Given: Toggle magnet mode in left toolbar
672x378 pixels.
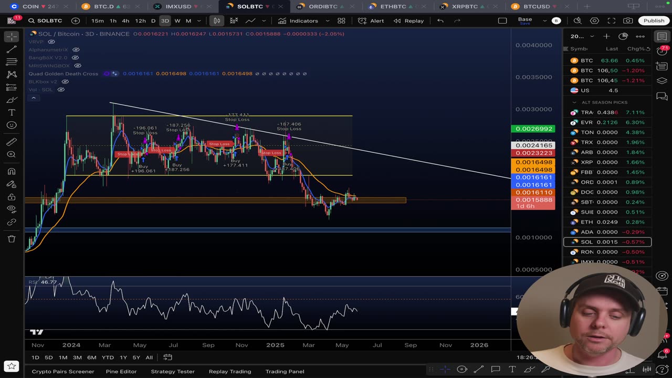Looking at the screenshot, I should 11,171.
